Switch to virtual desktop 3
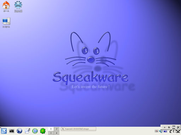The width and height of the screenshot is (181, 135). pos(51,133)
